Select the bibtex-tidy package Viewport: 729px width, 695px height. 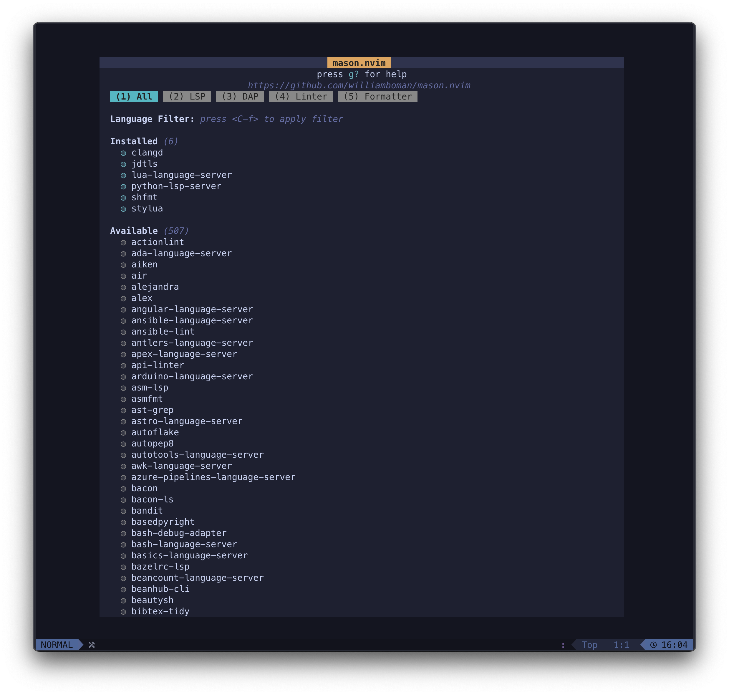pos(160,611)
